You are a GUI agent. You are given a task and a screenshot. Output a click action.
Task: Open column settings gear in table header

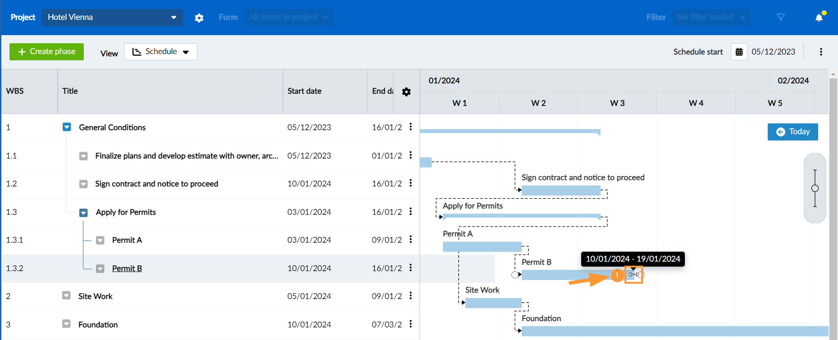(x=406, y=92)
